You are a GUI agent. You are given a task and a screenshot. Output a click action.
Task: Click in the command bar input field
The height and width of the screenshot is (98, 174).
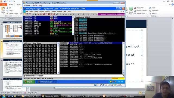tap(73, 76)
